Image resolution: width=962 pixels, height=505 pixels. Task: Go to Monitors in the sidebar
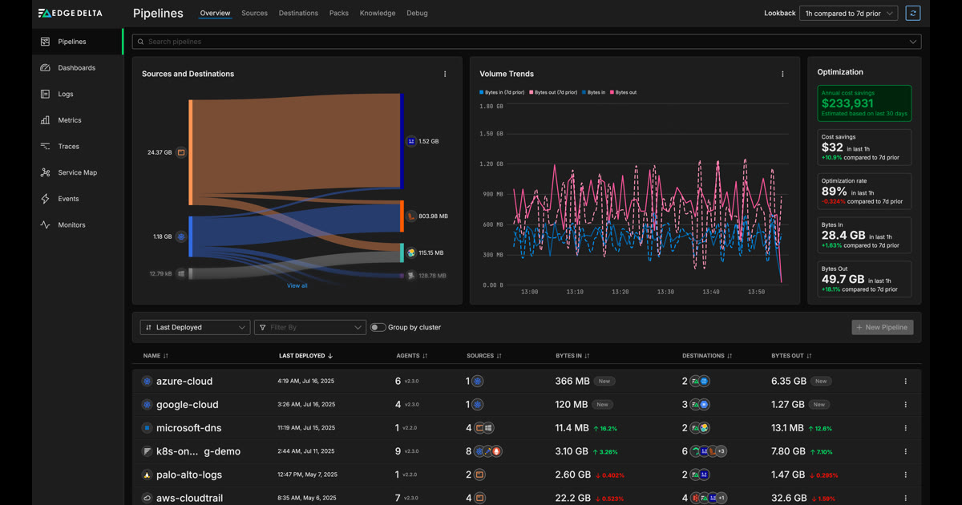coord(71,225)
